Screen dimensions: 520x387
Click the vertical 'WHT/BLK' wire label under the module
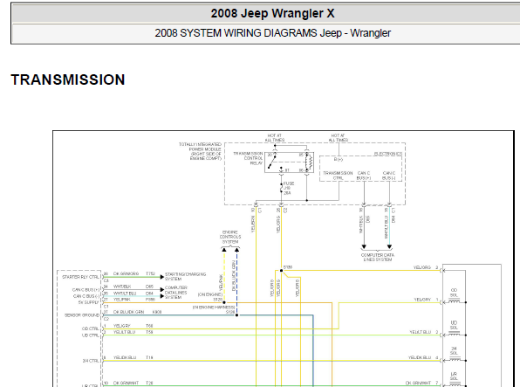coord(361,225)
